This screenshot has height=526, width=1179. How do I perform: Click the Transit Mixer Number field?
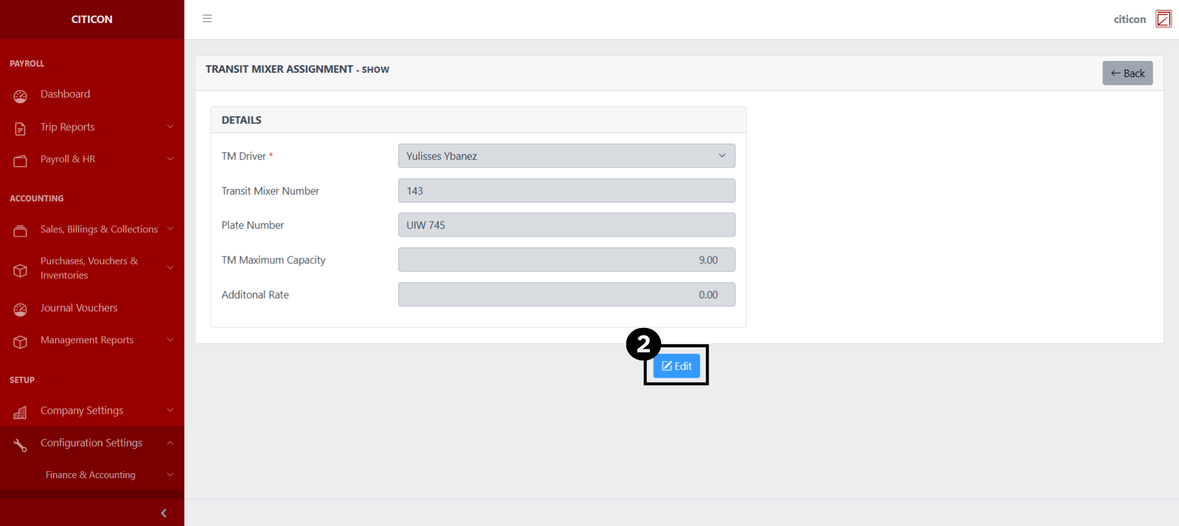click(x=566, y=190)
